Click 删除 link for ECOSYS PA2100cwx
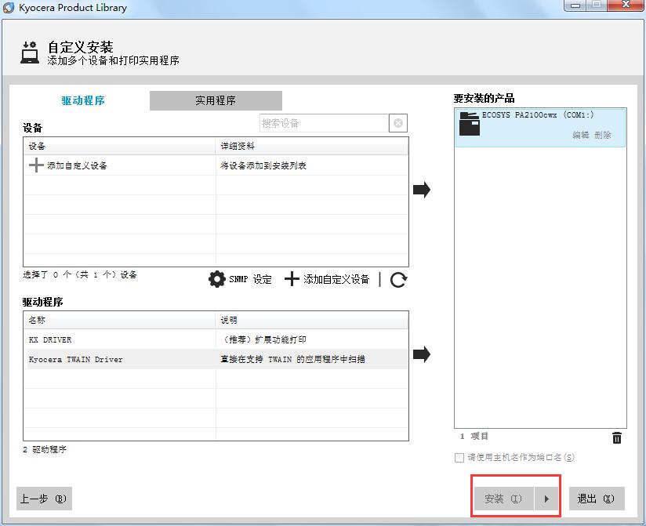Image resolution: width=646 pixels, height=526 pixels. (x=603, y=135)
